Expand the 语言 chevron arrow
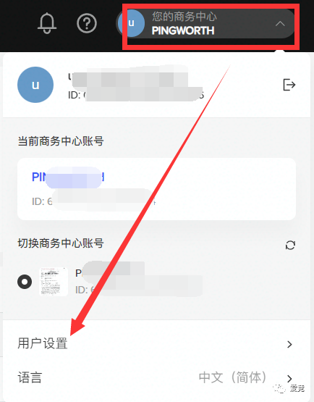This screenshot has width=314, height=402. point(289,378)
